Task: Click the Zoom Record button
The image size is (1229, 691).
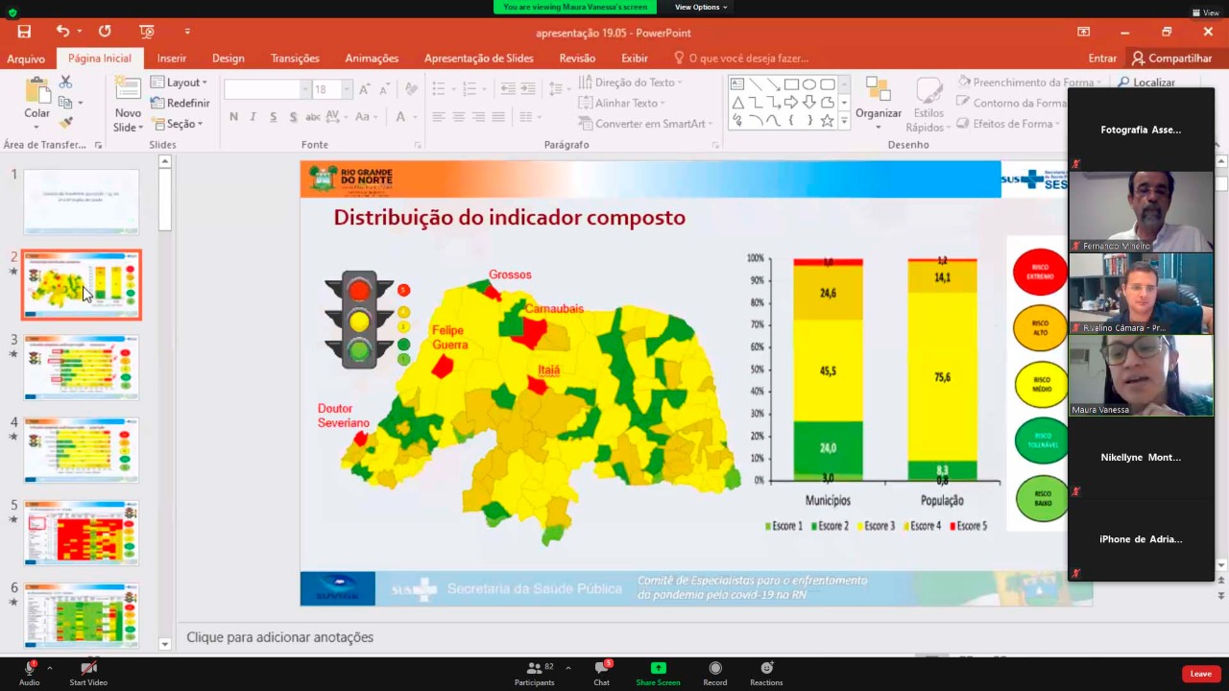Action: point(714,673)
